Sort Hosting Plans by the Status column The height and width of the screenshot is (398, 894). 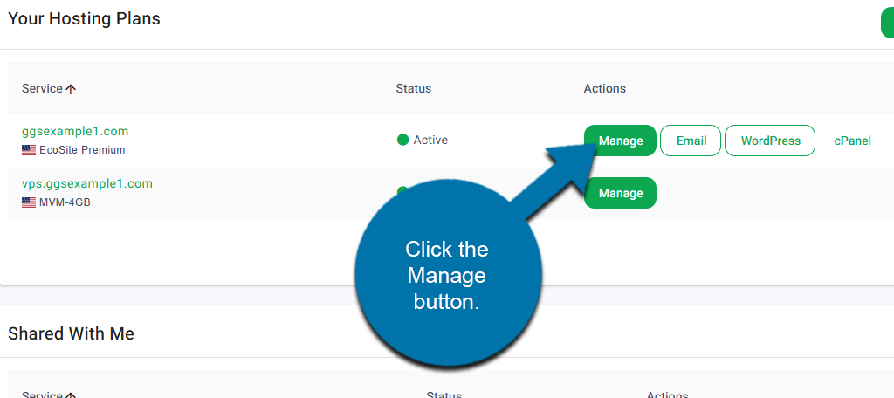(413, 88)
